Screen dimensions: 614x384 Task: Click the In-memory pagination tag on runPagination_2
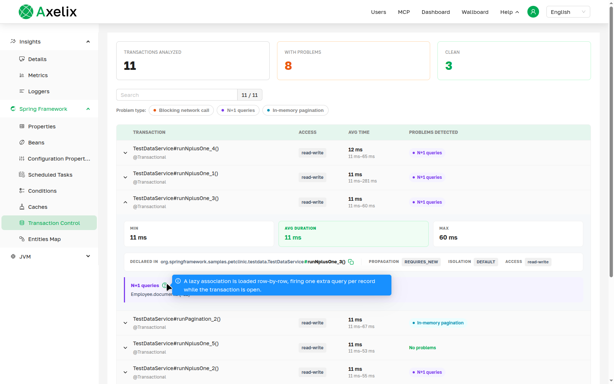pos(438,323)
